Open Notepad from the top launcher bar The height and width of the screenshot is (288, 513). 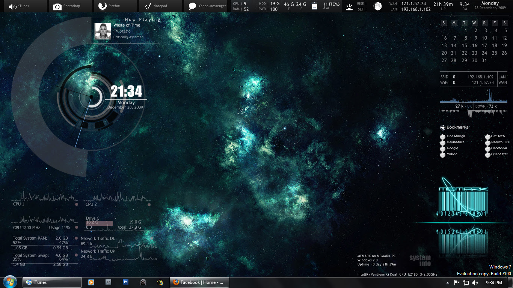click(x=160, y=6)
